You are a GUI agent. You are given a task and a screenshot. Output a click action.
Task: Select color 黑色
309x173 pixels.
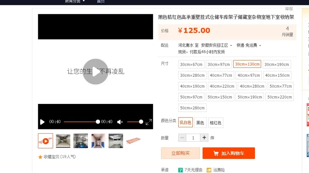(200, 123)
